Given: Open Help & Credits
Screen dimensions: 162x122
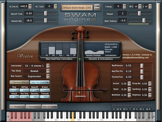Looking at the screenshot, I should [49, 107].
